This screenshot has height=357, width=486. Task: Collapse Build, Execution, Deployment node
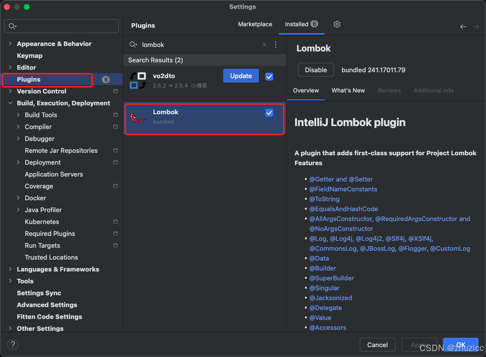pyautogui.click(x=10, y=103)
